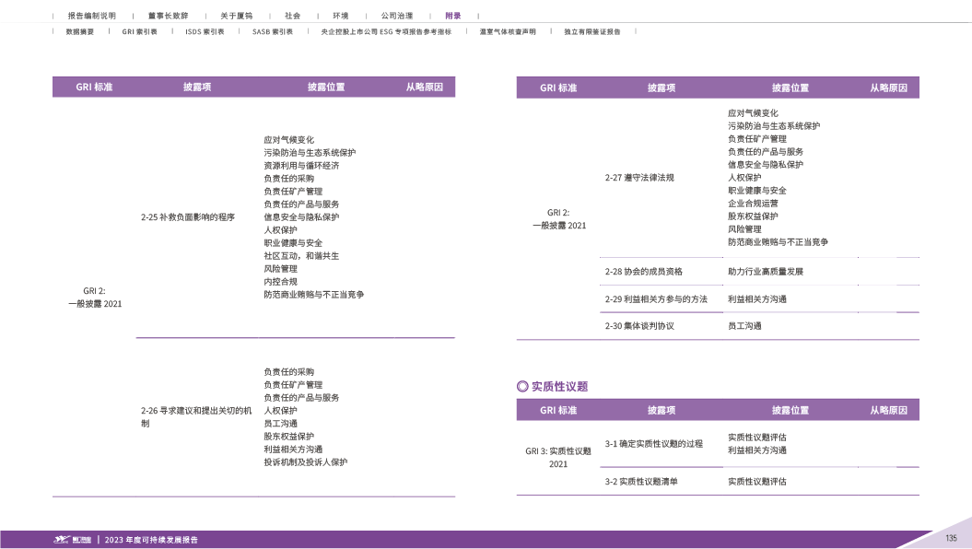Click the highlighted 附录 tab

click(452, 17)
